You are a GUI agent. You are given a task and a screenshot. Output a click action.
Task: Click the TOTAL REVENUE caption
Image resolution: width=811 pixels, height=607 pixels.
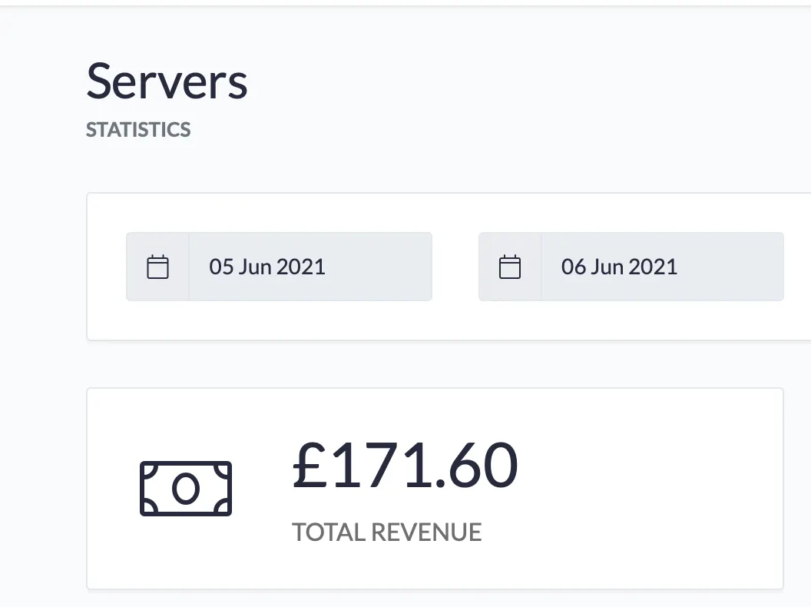point(387,532)
